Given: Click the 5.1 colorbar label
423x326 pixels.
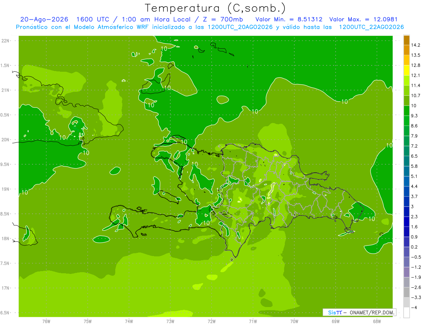Looking at the screenshot, I should [415, 176].
